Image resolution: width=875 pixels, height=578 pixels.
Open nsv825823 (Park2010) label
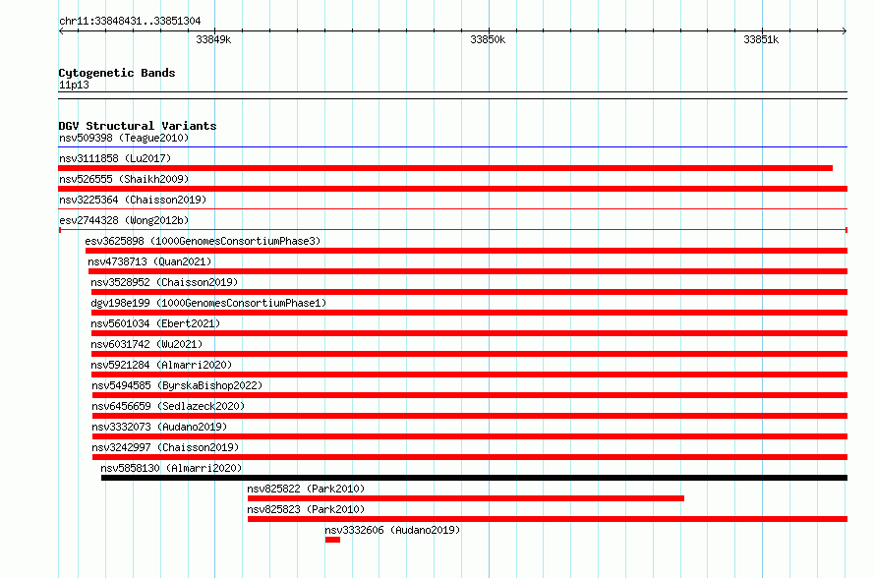tap(306, 509)
